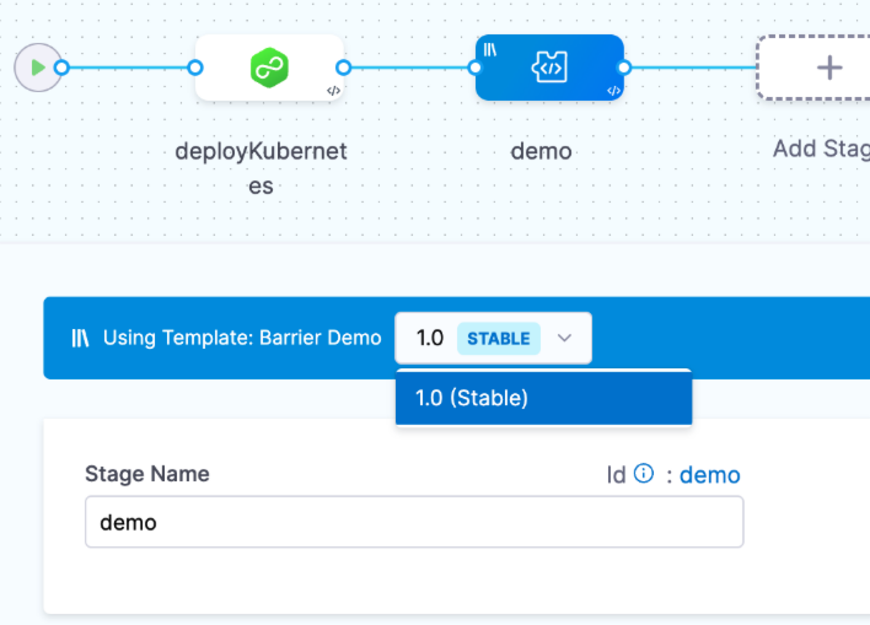Click the STABLE badge in version selector
The width and height of the screenshot is (870, 625).
(498, 338)
